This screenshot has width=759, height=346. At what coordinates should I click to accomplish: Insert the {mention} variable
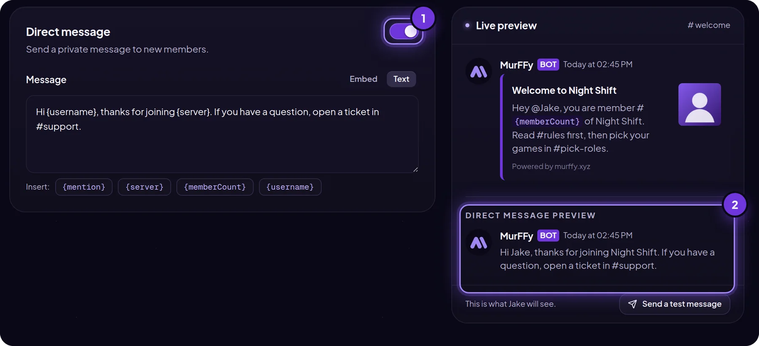click(83, 187)
